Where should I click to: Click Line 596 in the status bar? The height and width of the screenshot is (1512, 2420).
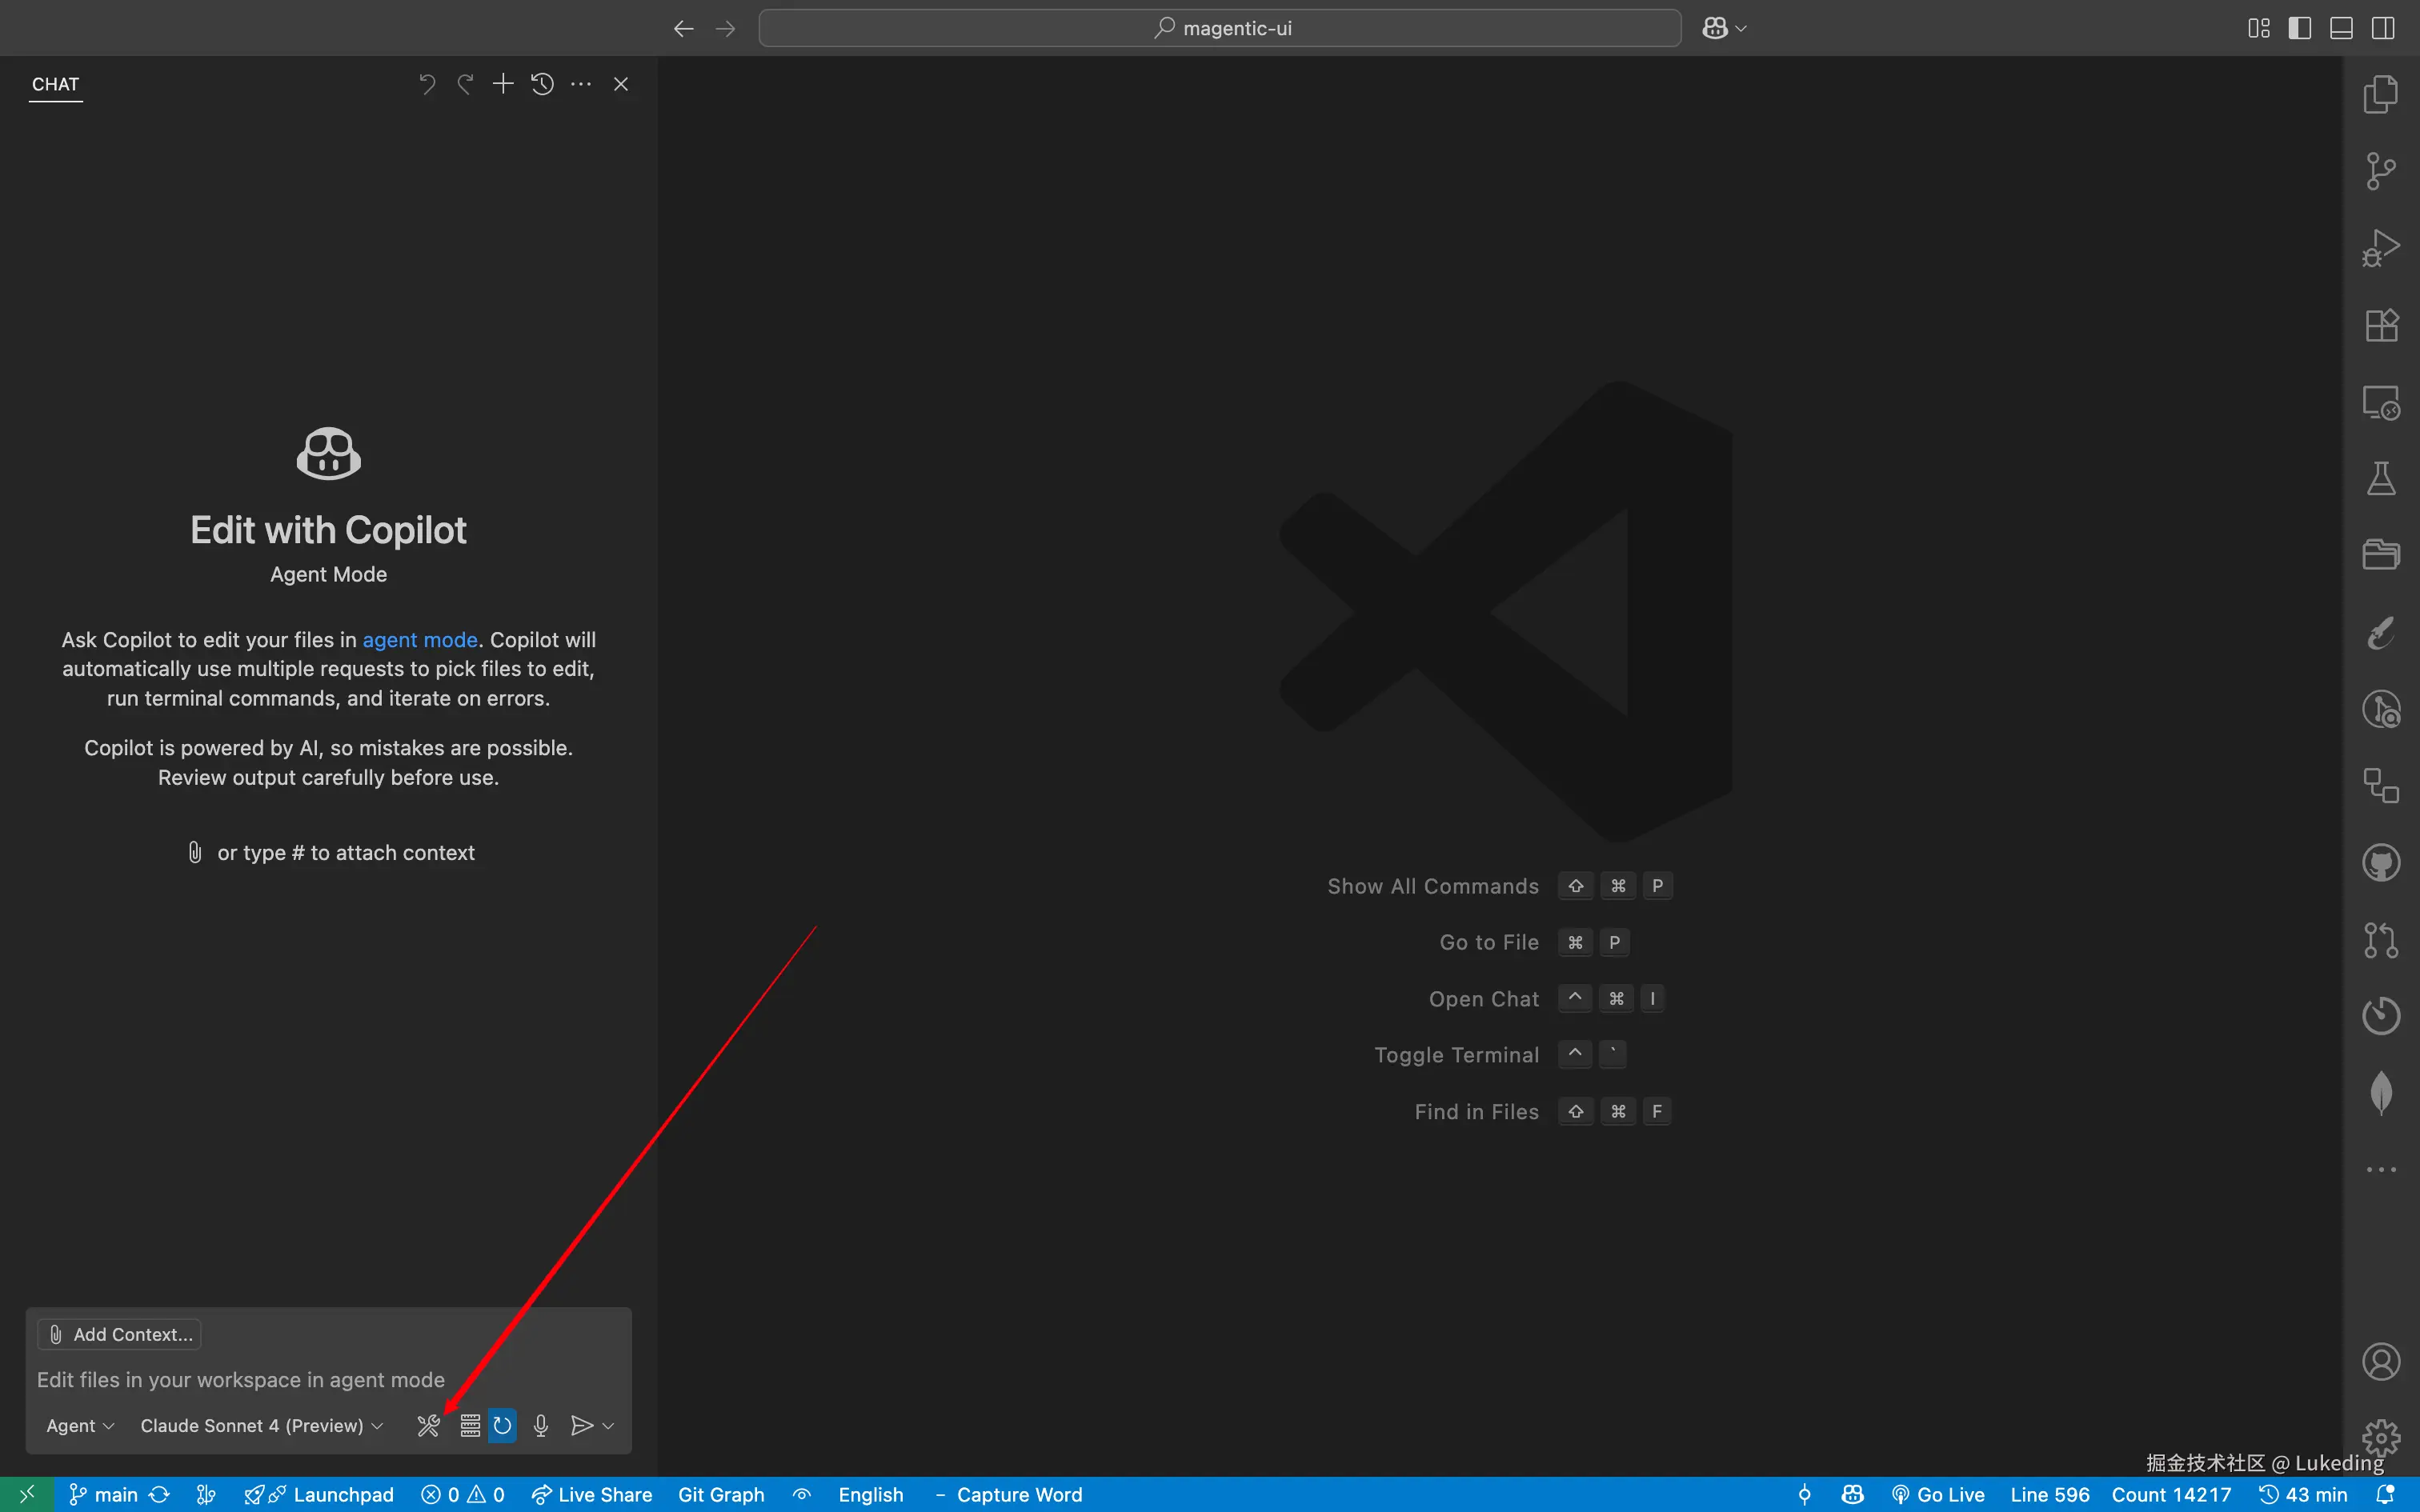(x=2050, y=1495)
